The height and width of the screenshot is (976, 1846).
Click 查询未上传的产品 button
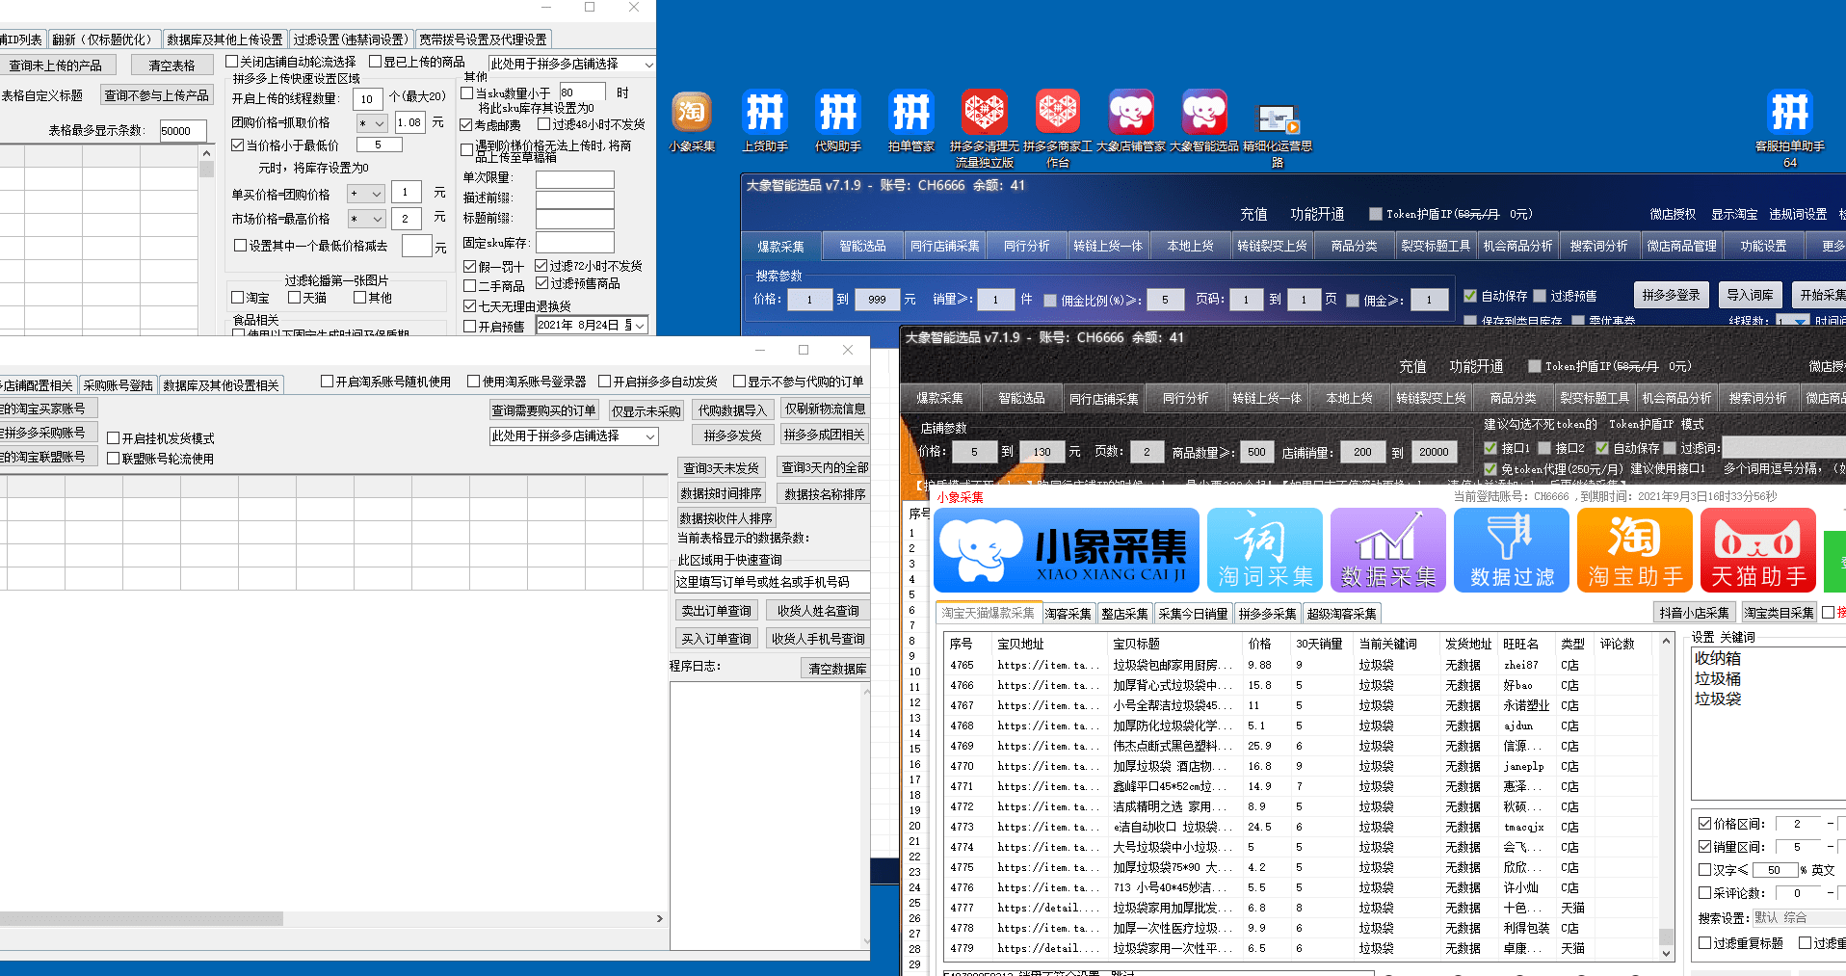56,66
